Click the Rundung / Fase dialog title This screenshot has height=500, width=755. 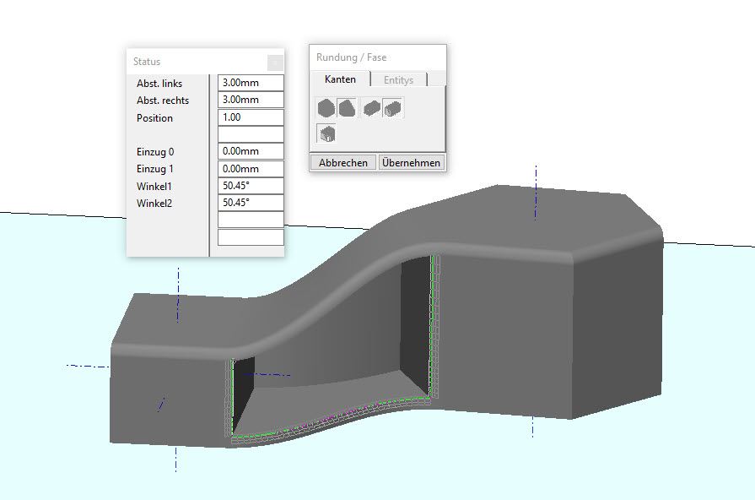pos(352,57)
